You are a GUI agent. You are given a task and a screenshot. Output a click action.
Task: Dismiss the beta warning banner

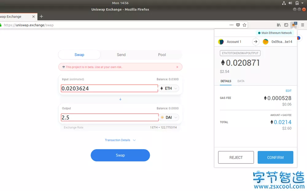pyautogui.click(x=177, y=67)
